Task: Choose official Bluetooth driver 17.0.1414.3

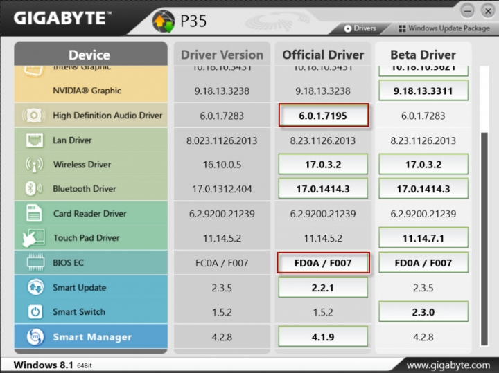Action: point(323,189)
